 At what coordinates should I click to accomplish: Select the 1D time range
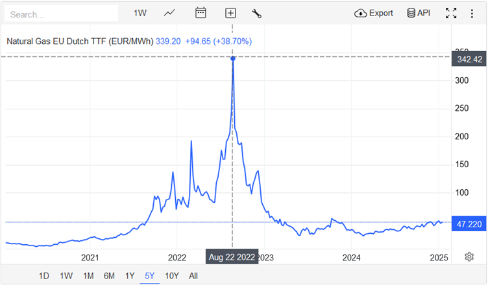coord(44,276)
